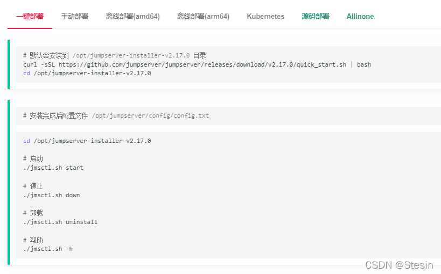The width and height of the screenshot is (441, 274).
Task: Click the # 帮助 comment
Action: click(x=33, y=240)
